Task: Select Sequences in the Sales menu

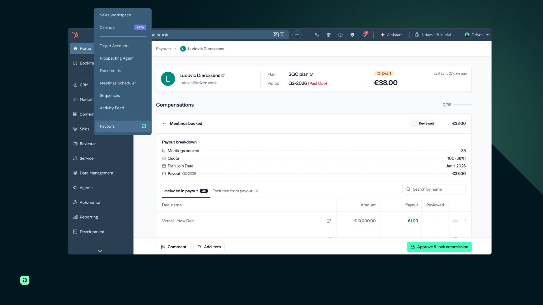Action: pos(110,95)
